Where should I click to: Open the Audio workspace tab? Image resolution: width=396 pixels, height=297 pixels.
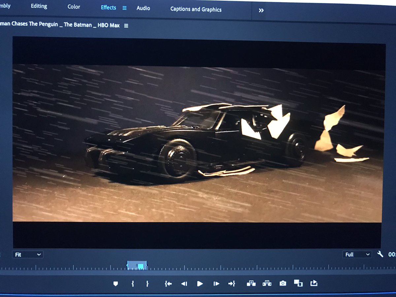[x=143, y=8]
